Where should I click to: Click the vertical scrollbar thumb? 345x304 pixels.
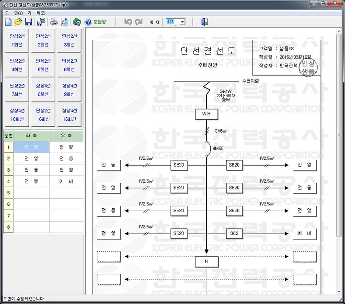click(339, 135)
